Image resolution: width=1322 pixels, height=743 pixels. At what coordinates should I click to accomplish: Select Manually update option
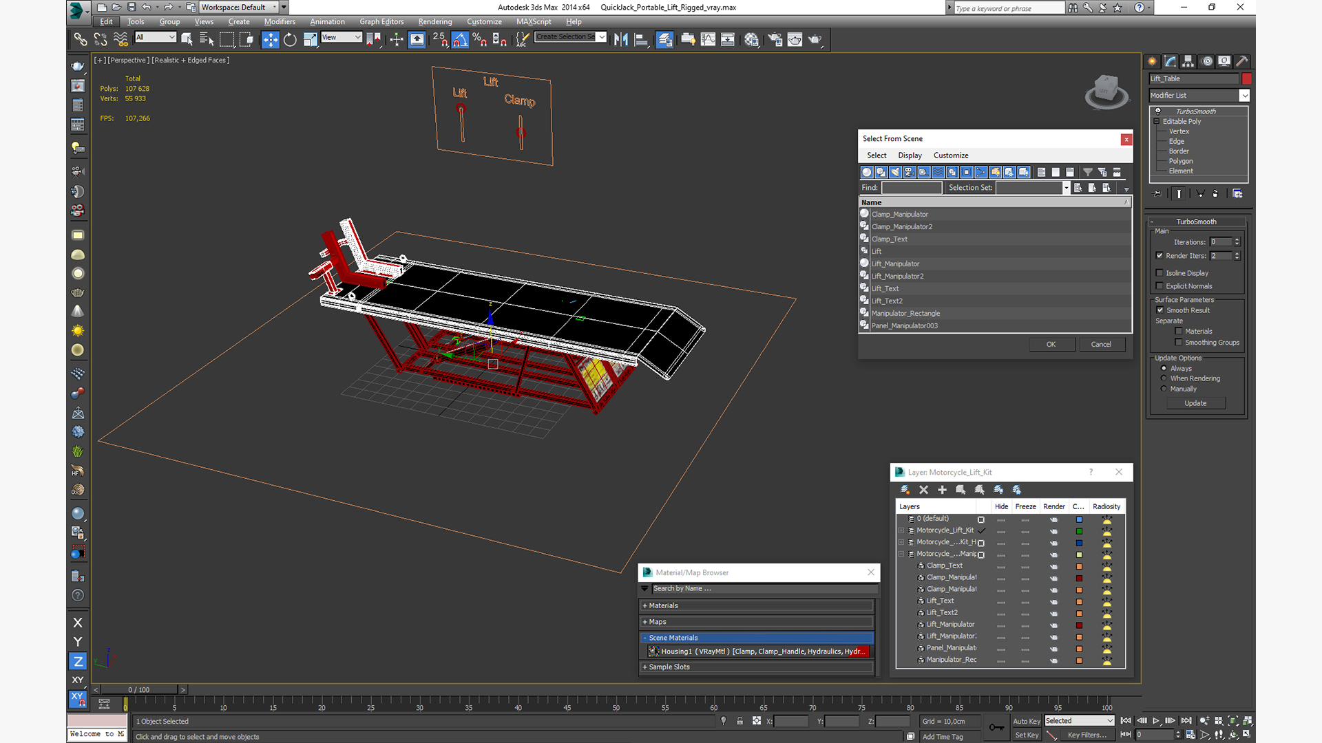[1164, 389]
